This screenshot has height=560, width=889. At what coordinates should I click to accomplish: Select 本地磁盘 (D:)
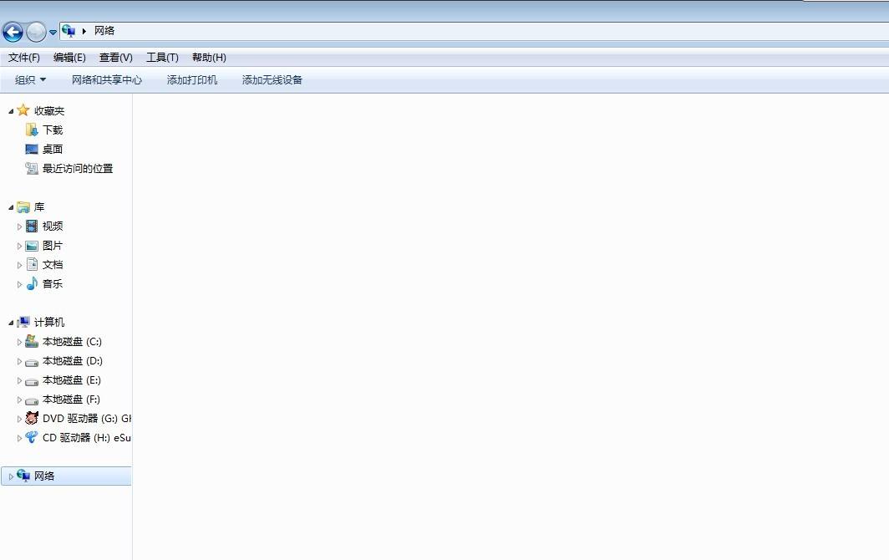[73, 361]
